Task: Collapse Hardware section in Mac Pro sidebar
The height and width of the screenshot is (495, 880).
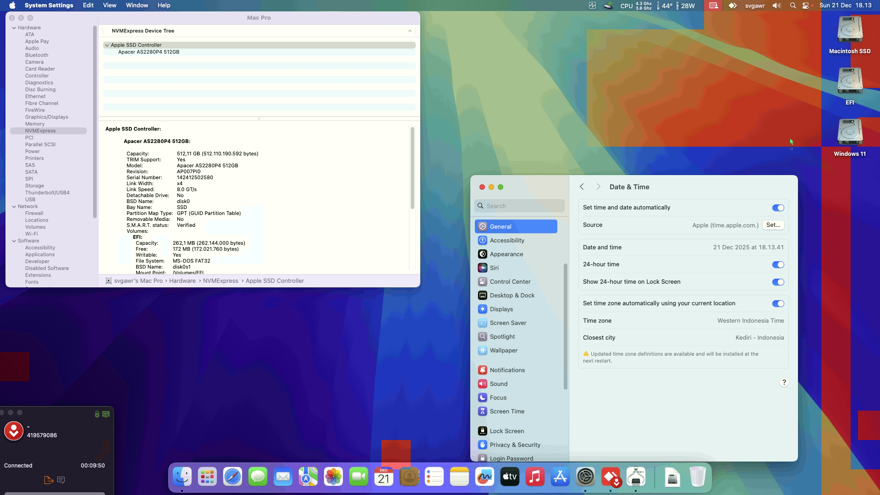Action: pos(14,27)
